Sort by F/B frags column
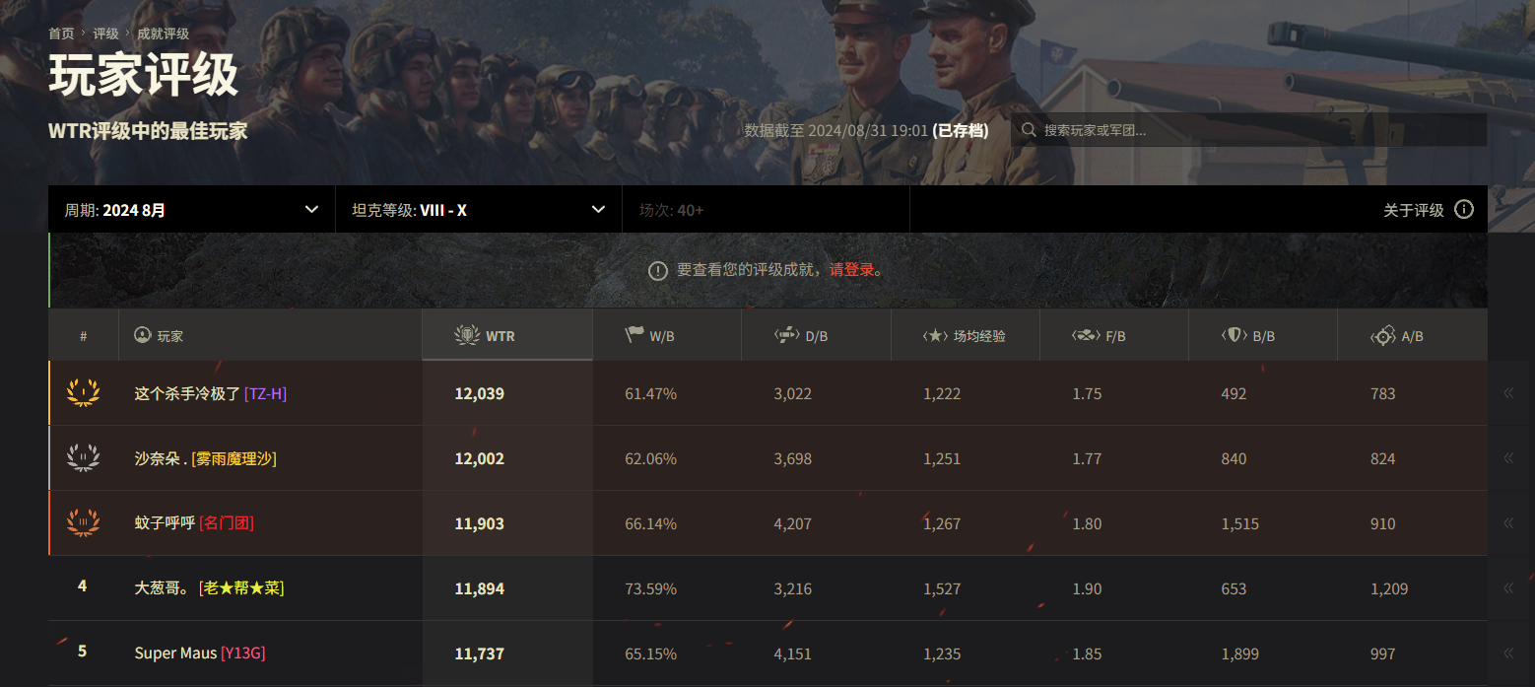The height and width of the screenshot is (687, 1535). [x=1113, y=336]
